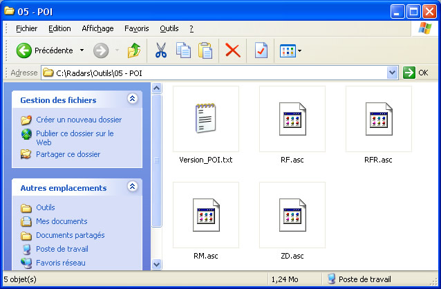Open the Fichier menu
Image resolution: width=441 pixels, height=289 pixels.
tap(27, 28)
